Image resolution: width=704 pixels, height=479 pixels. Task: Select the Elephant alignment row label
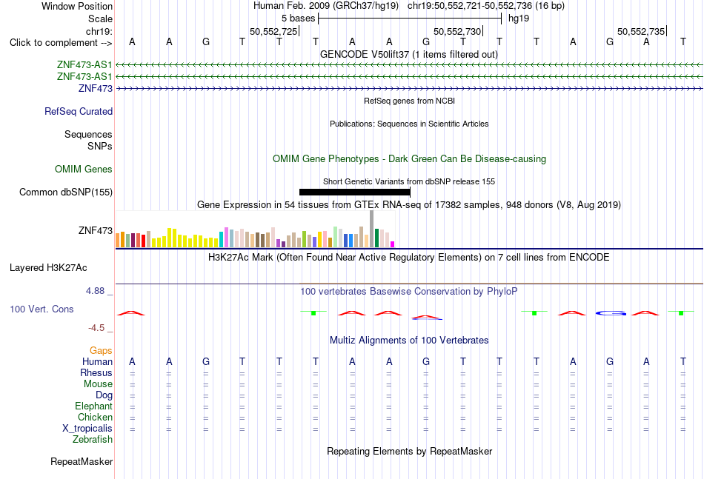(94, 406)
